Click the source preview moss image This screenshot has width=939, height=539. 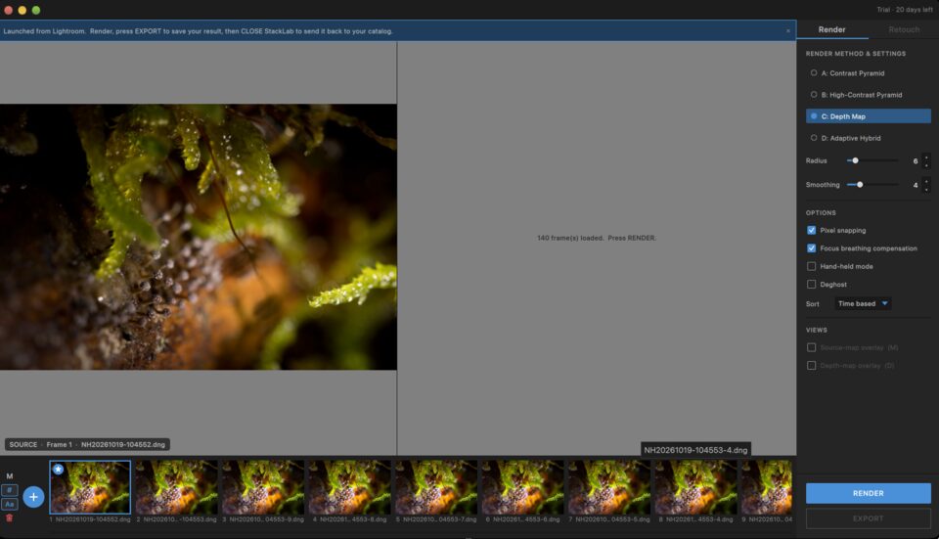[199, 237]
